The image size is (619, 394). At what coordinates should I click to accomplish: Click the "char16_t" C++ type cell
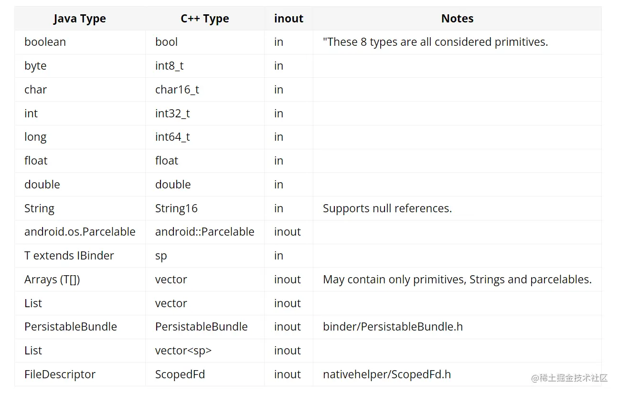(x=177, y=90)
